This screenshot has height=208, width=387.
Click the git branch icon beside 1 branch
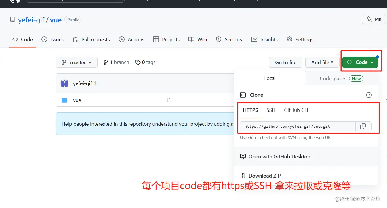[106, 62]
